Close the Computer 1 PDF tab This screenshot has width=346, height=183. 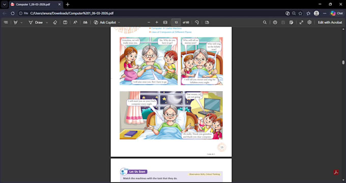point(60,5)
